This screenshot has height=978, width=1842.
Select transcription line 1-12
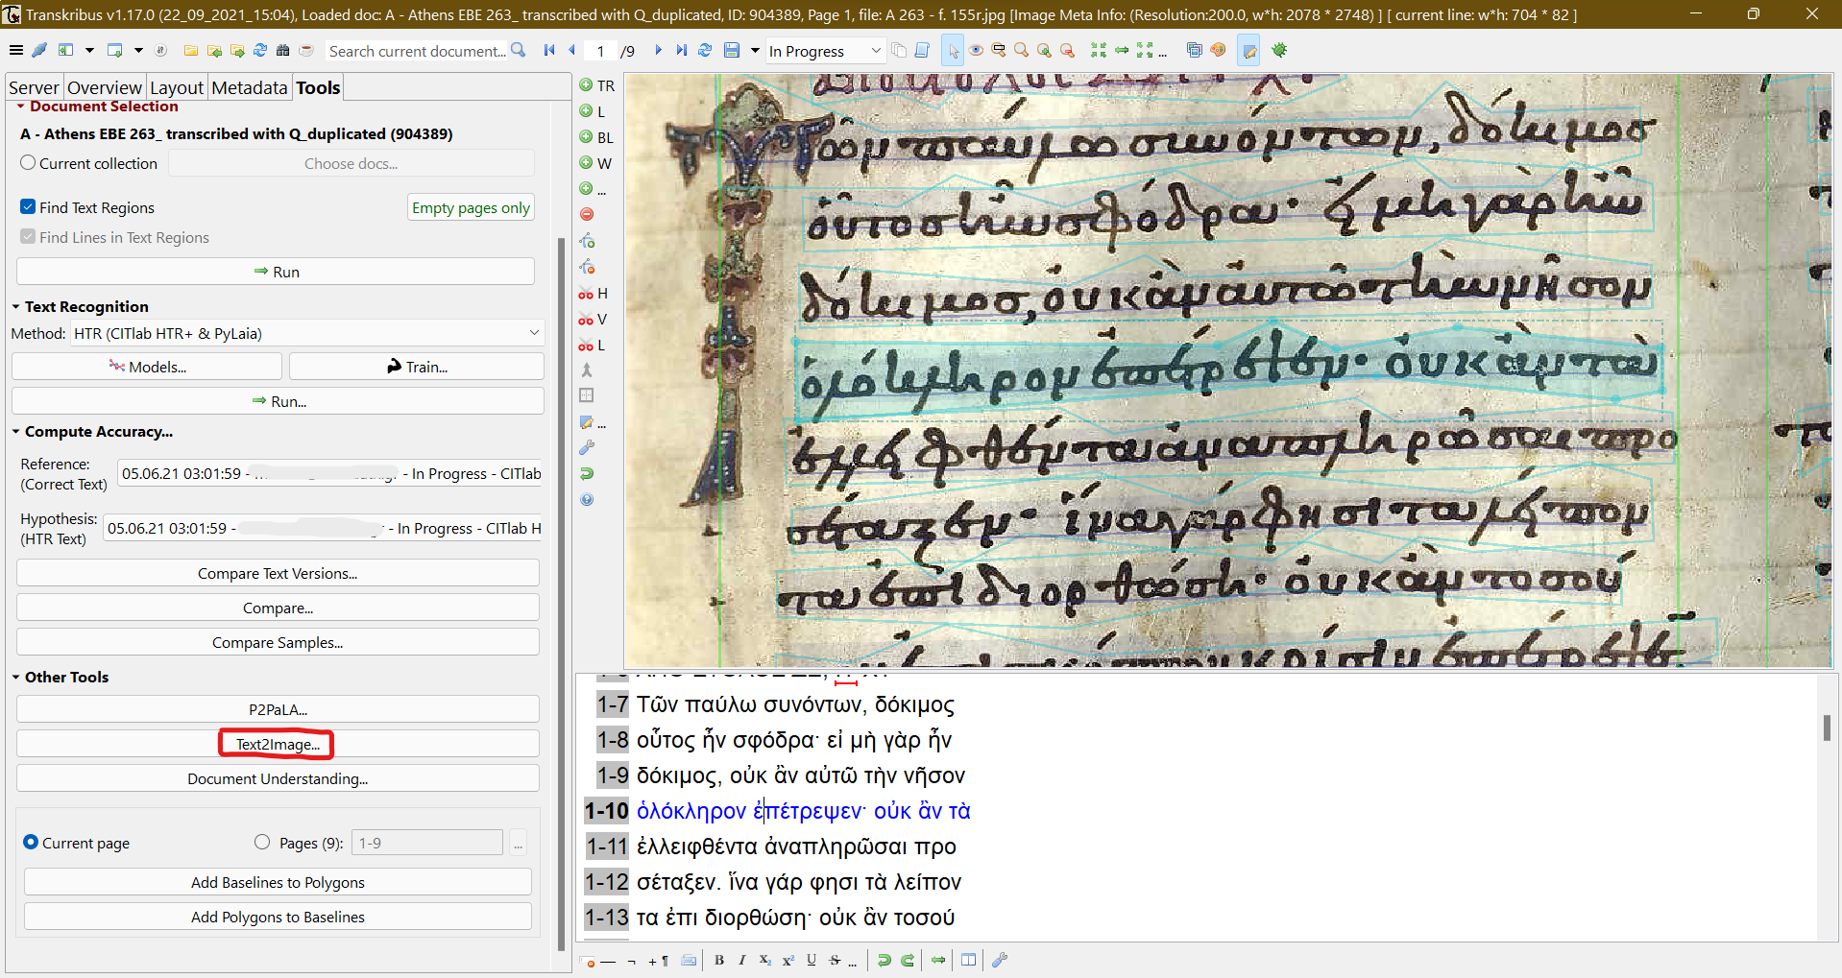[x=798, y=882]
